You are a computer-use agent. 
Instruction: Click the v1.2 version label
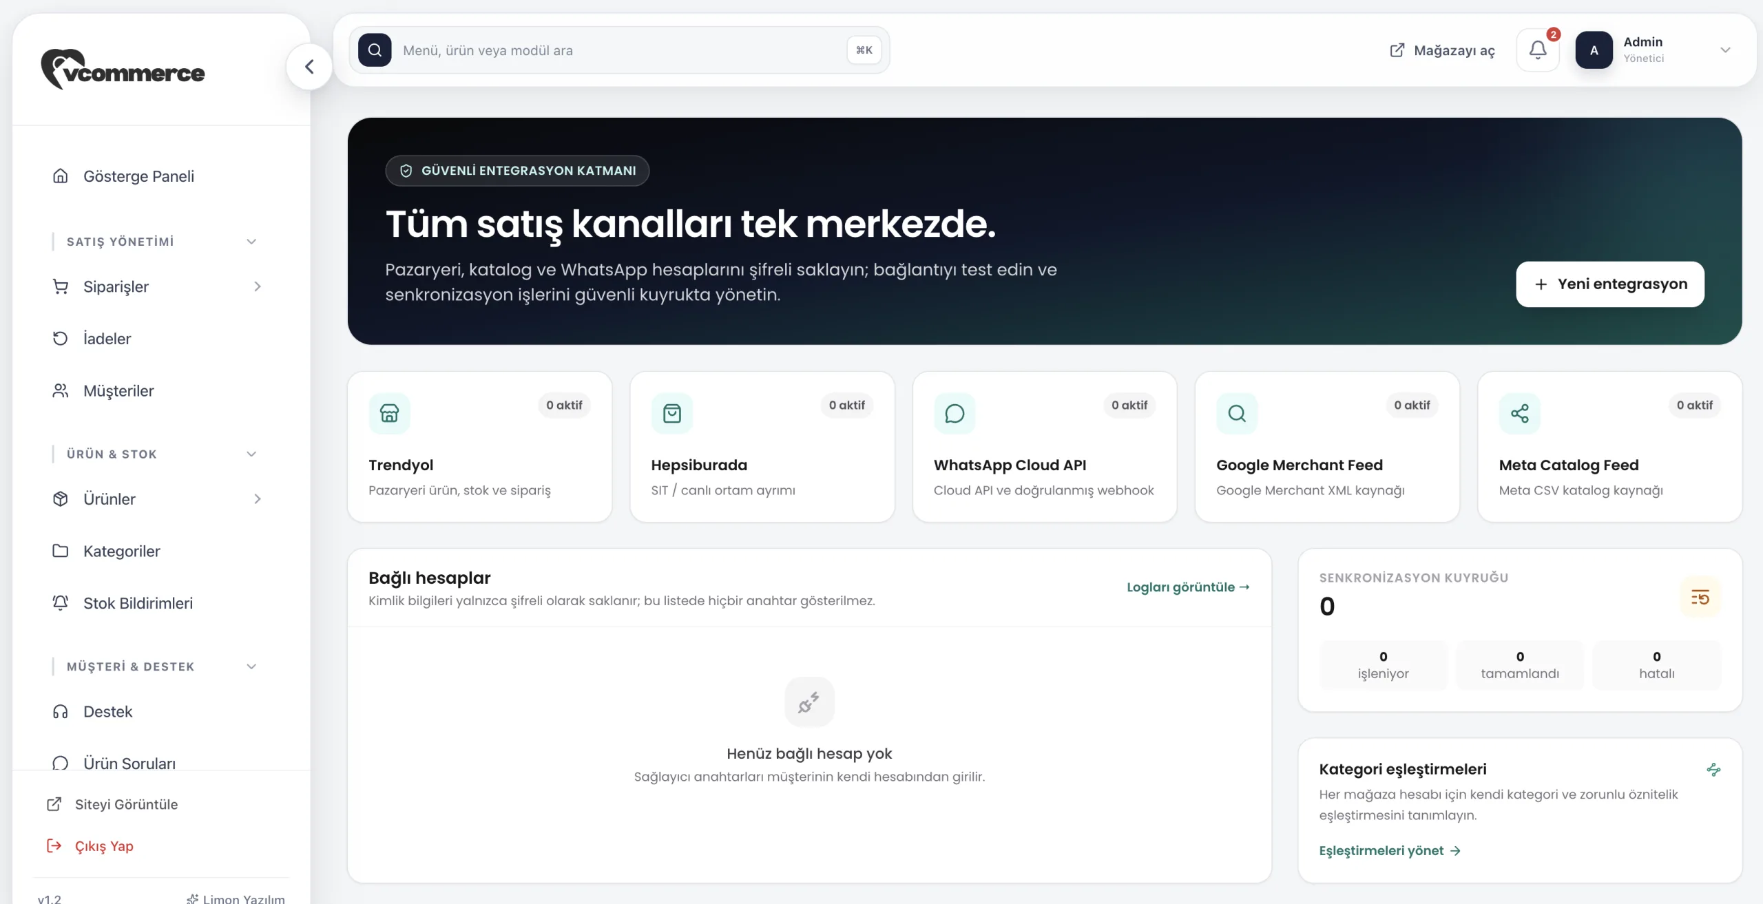(x=50, y=898)
